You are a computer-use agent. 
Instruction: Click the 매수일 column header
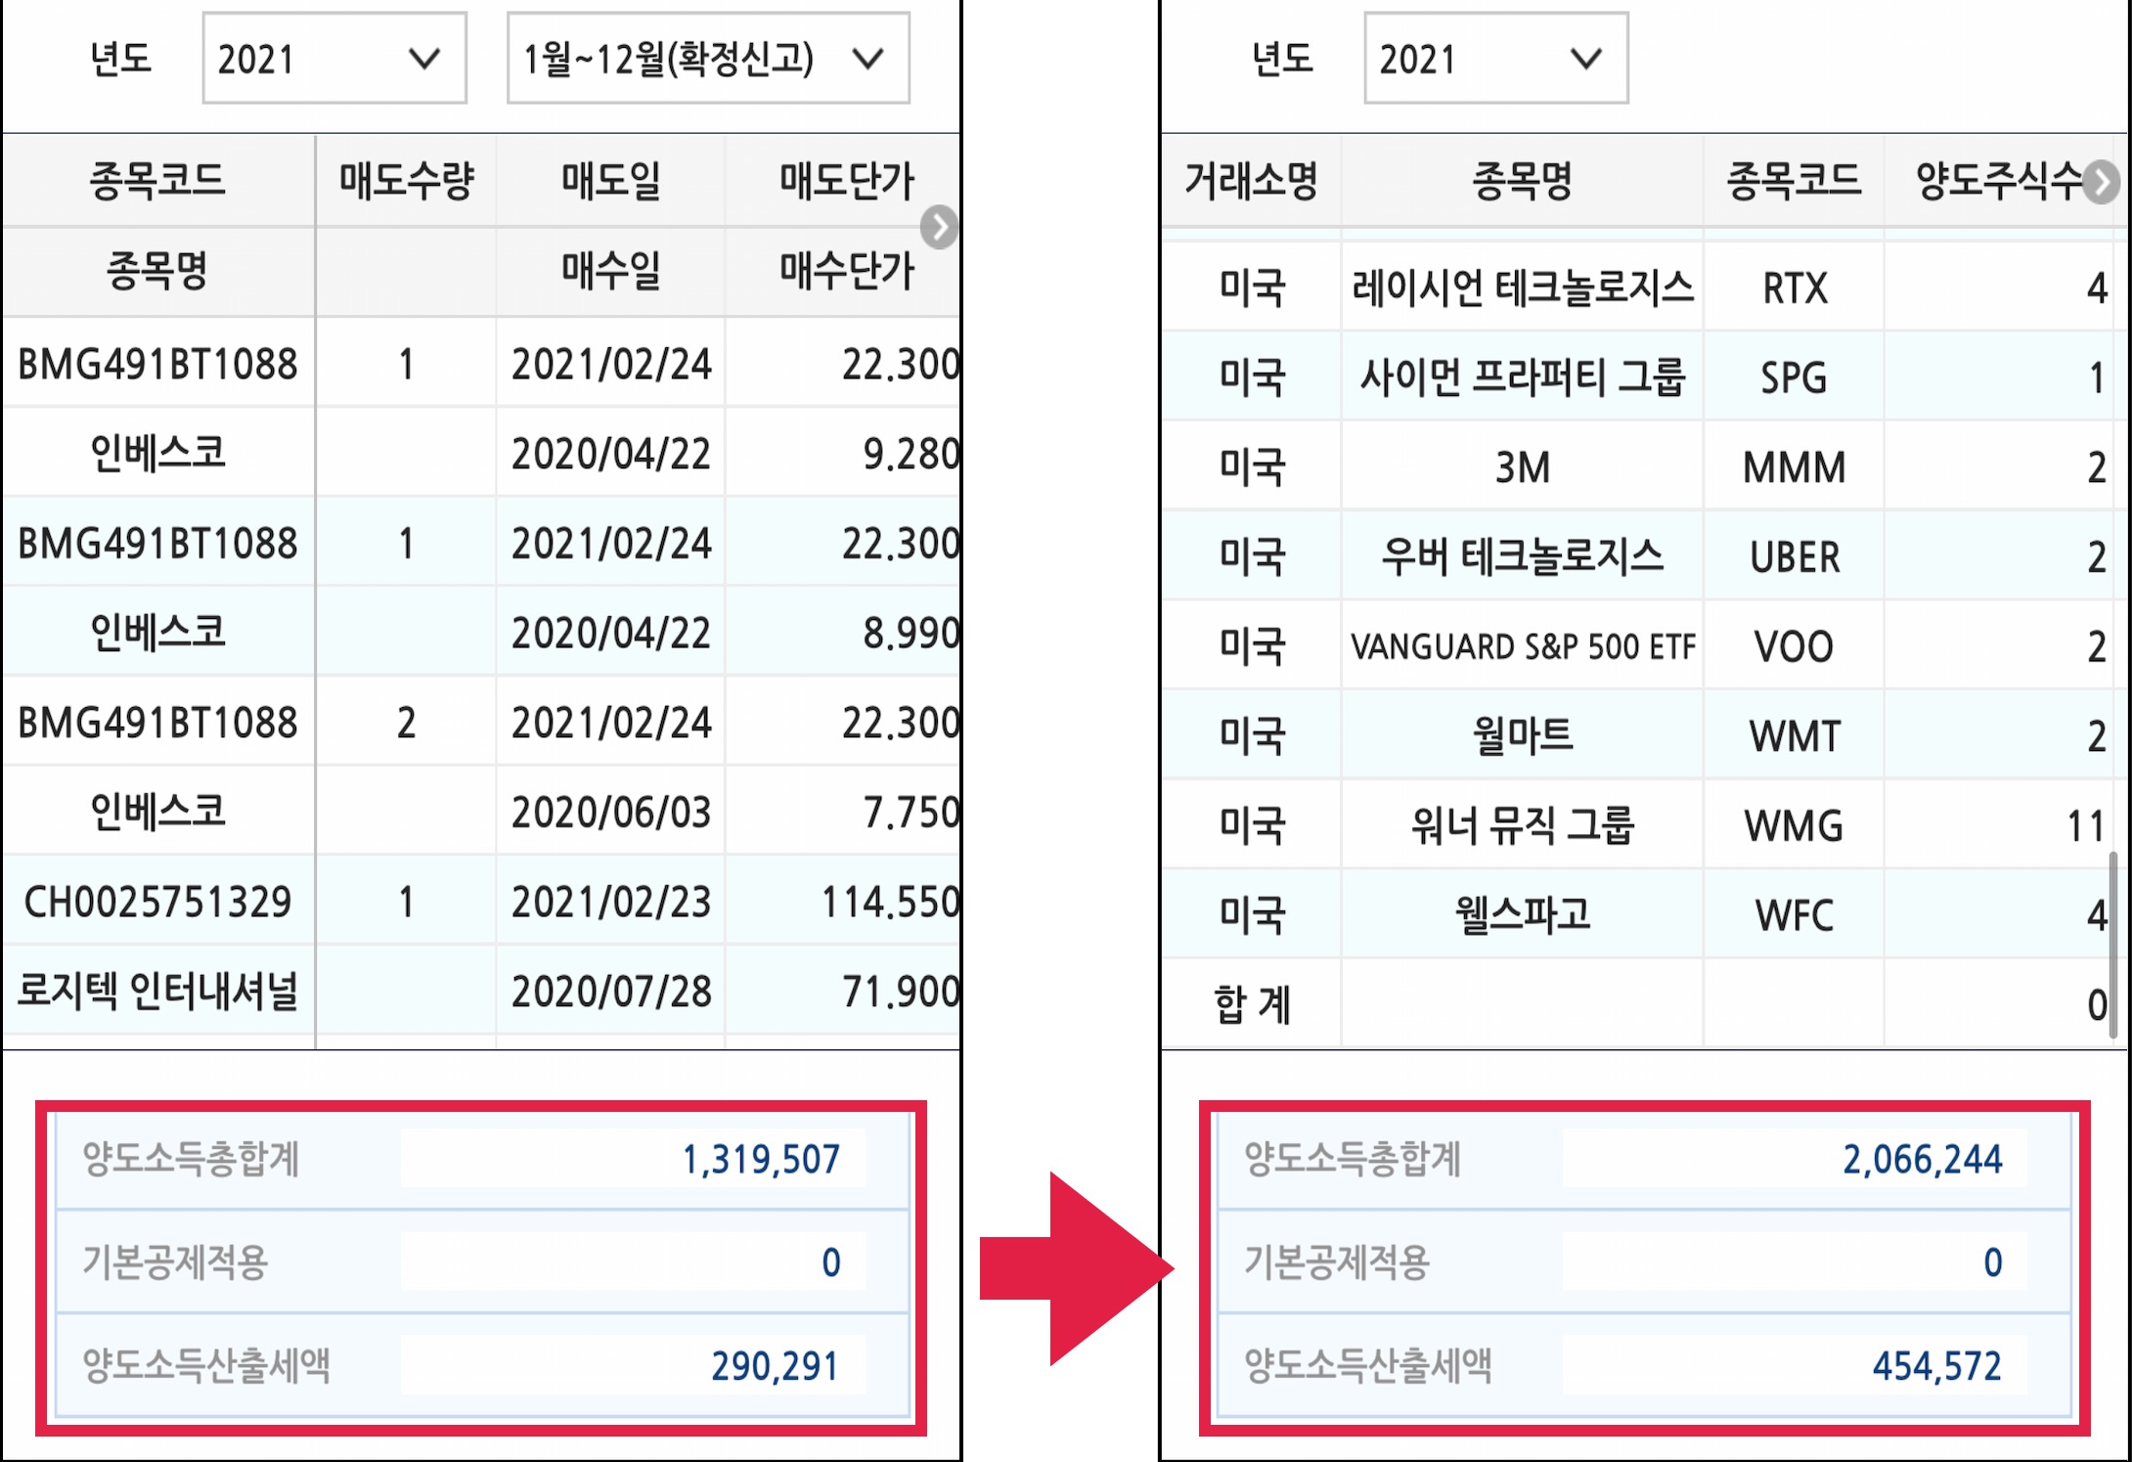coord(611,271)
